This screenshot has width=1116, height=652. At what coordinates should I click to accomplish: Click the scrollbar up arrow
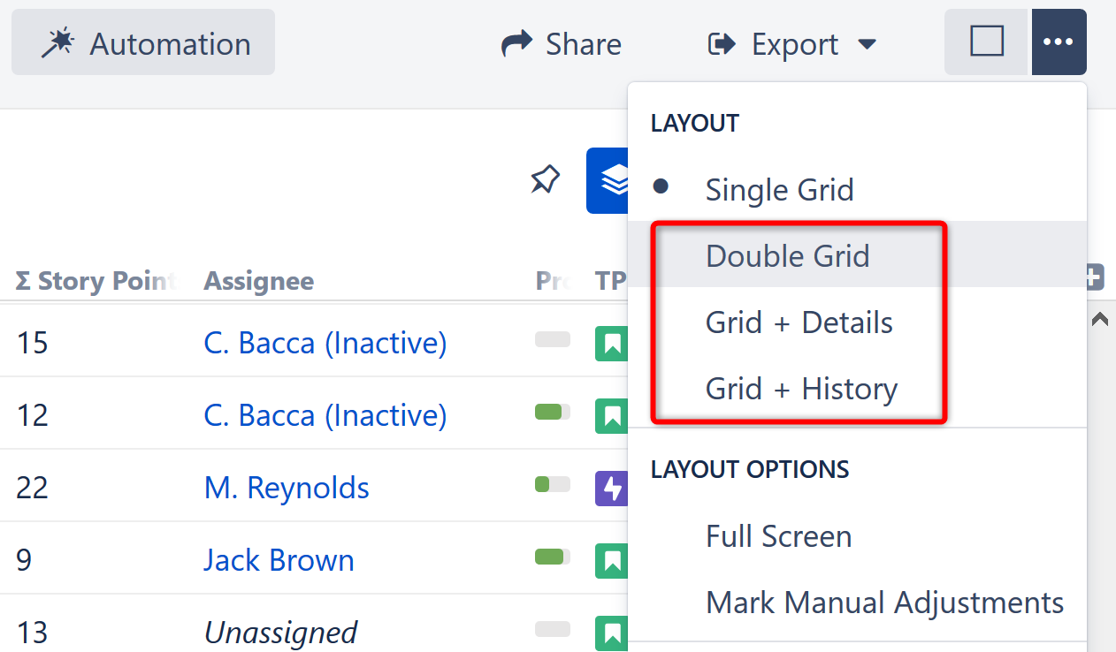coord(1099,319)
